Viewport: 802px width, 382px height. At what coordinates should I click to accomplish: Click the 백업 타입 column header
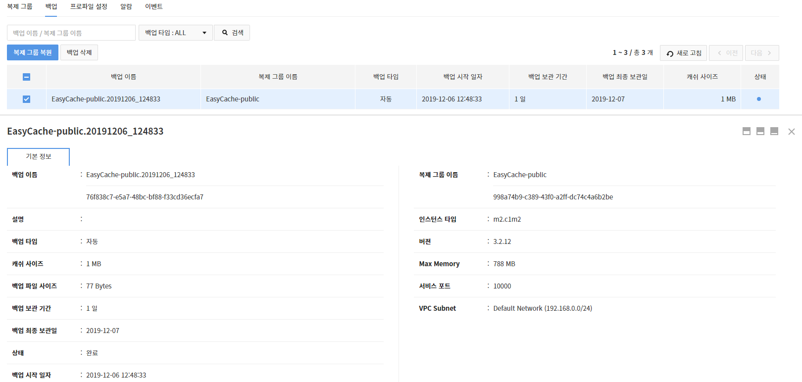[386, 77]
